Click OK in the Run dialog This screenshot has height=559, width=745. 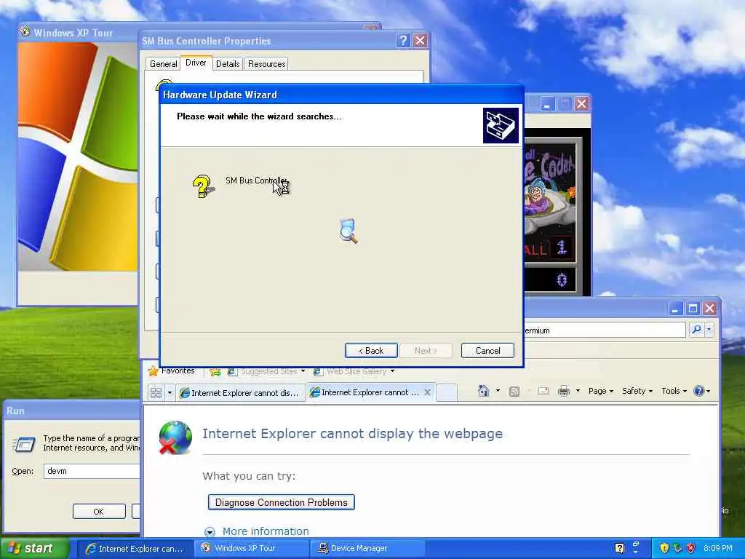point(99,512)
